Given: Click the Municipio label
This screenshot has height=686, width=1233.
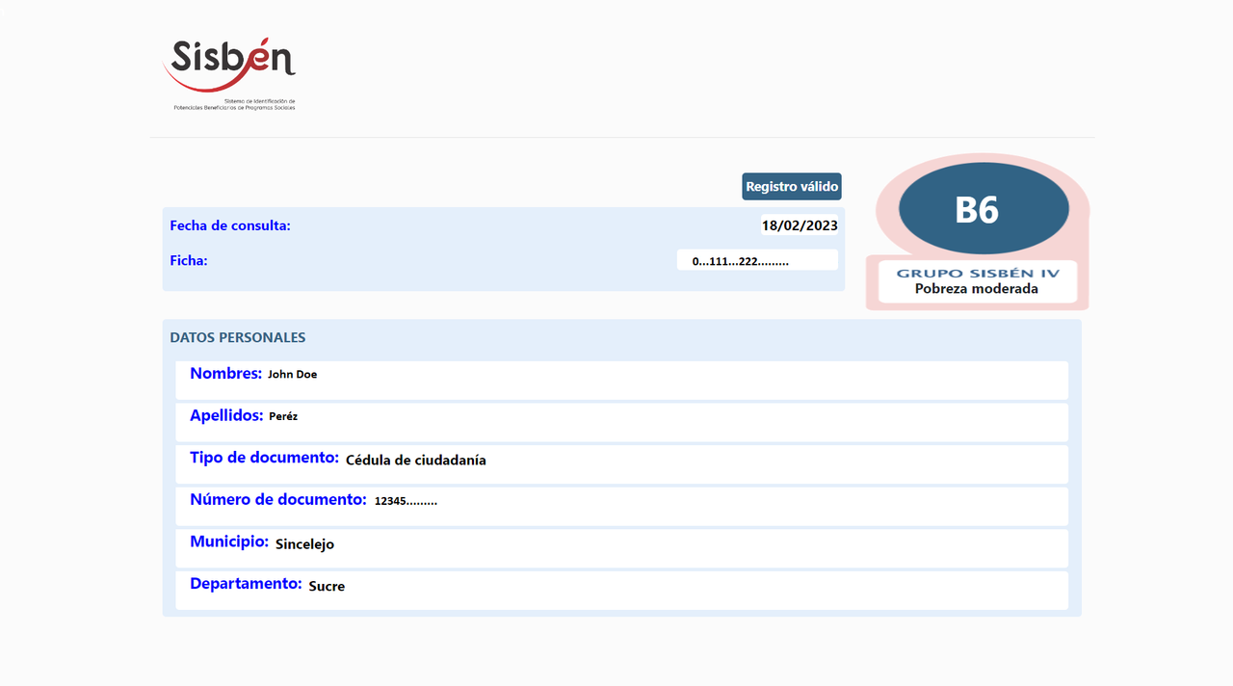Looking at the screenshot, I should 229,541.
